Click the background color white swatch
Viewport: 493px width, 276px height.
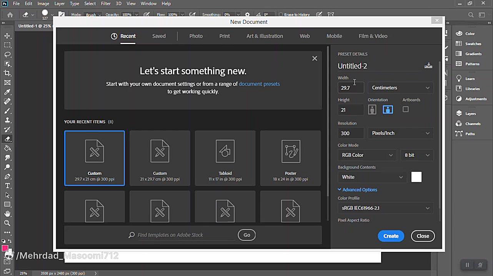[416, 177]
